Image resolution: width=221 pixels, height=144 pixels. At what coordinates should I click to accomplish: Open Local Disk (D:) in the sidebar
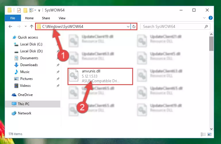tap(31, 51)
